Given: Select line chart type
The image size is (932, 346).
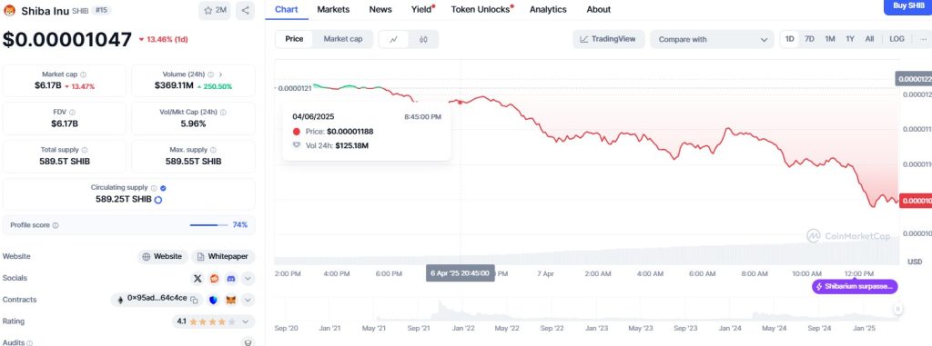Looking at the screenshot, I should [x=394, y=39].
